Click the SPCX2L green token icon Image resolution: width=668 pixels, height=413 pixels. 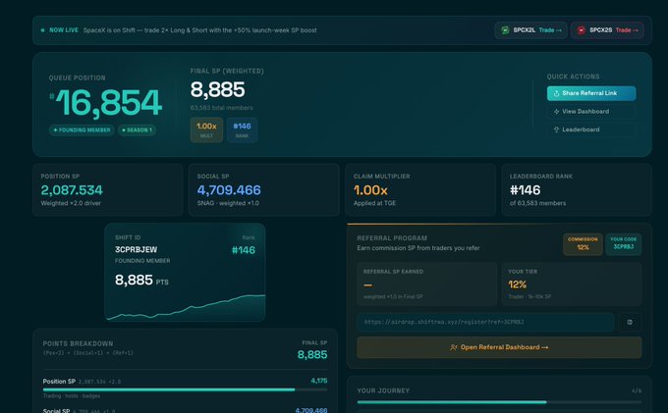(x=505, y=30)
